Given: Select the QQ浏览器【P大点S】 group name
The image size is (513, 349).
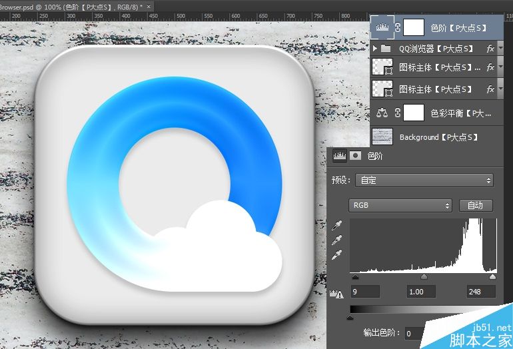Looking at the screenshot, I should pyautogui.click(x=436, y=49).
